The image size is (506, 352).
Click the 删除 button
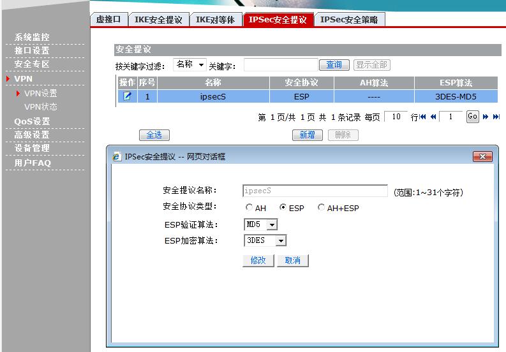343,135
